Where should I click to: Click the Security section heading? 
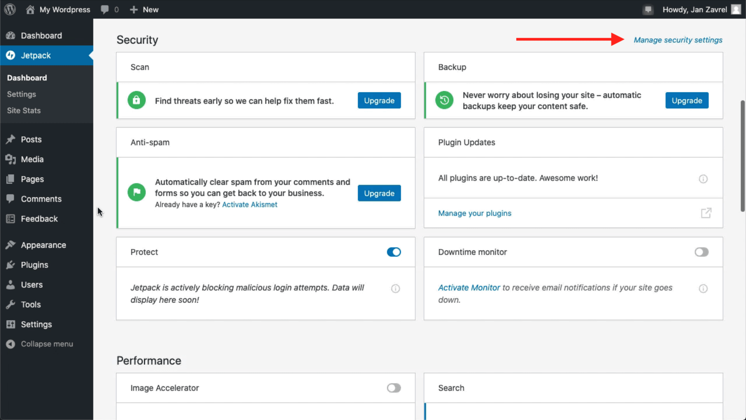coord(137,40)
